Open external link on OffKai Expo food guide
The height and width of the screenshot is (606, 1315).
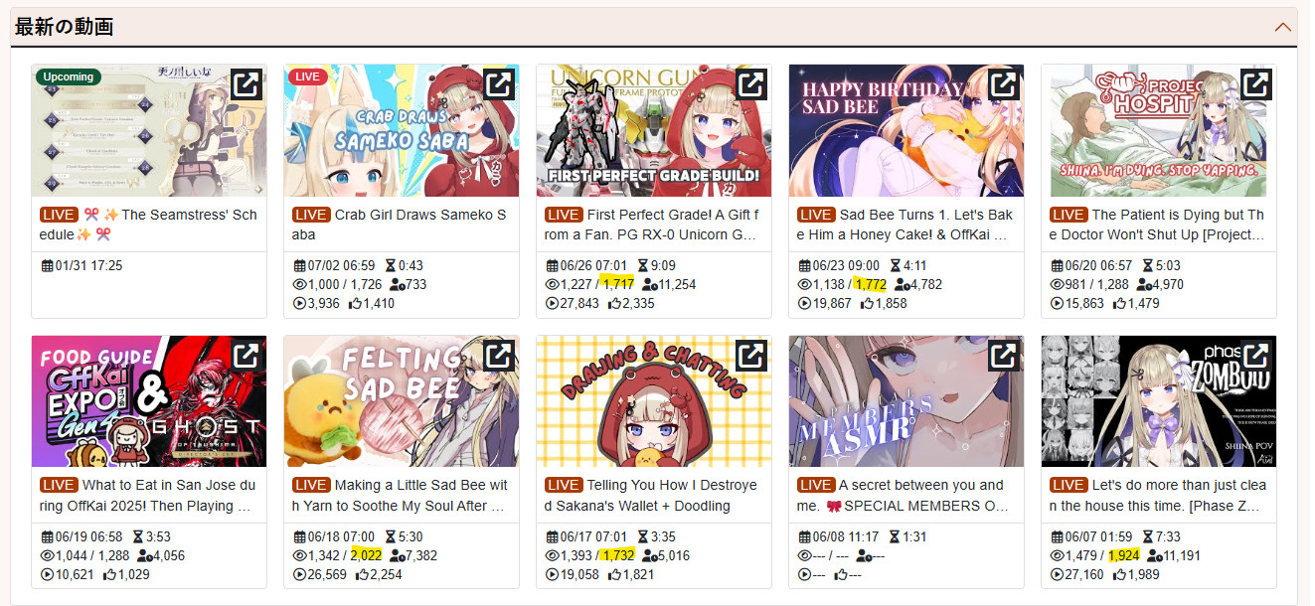coord(247,356)
